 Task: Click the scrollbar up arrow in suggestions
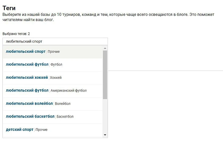pyautogui.click(x=105, y=48)
